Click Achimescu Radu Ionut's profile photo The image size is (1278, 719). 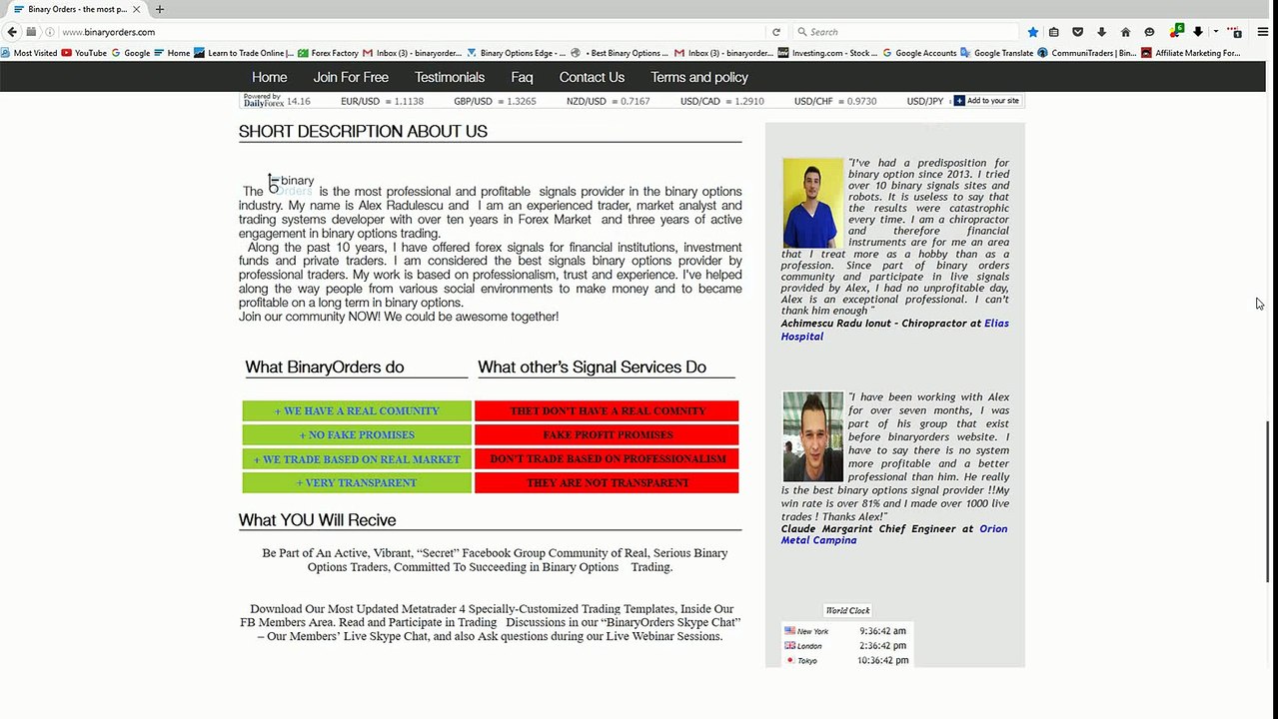[x=812, y=203]
